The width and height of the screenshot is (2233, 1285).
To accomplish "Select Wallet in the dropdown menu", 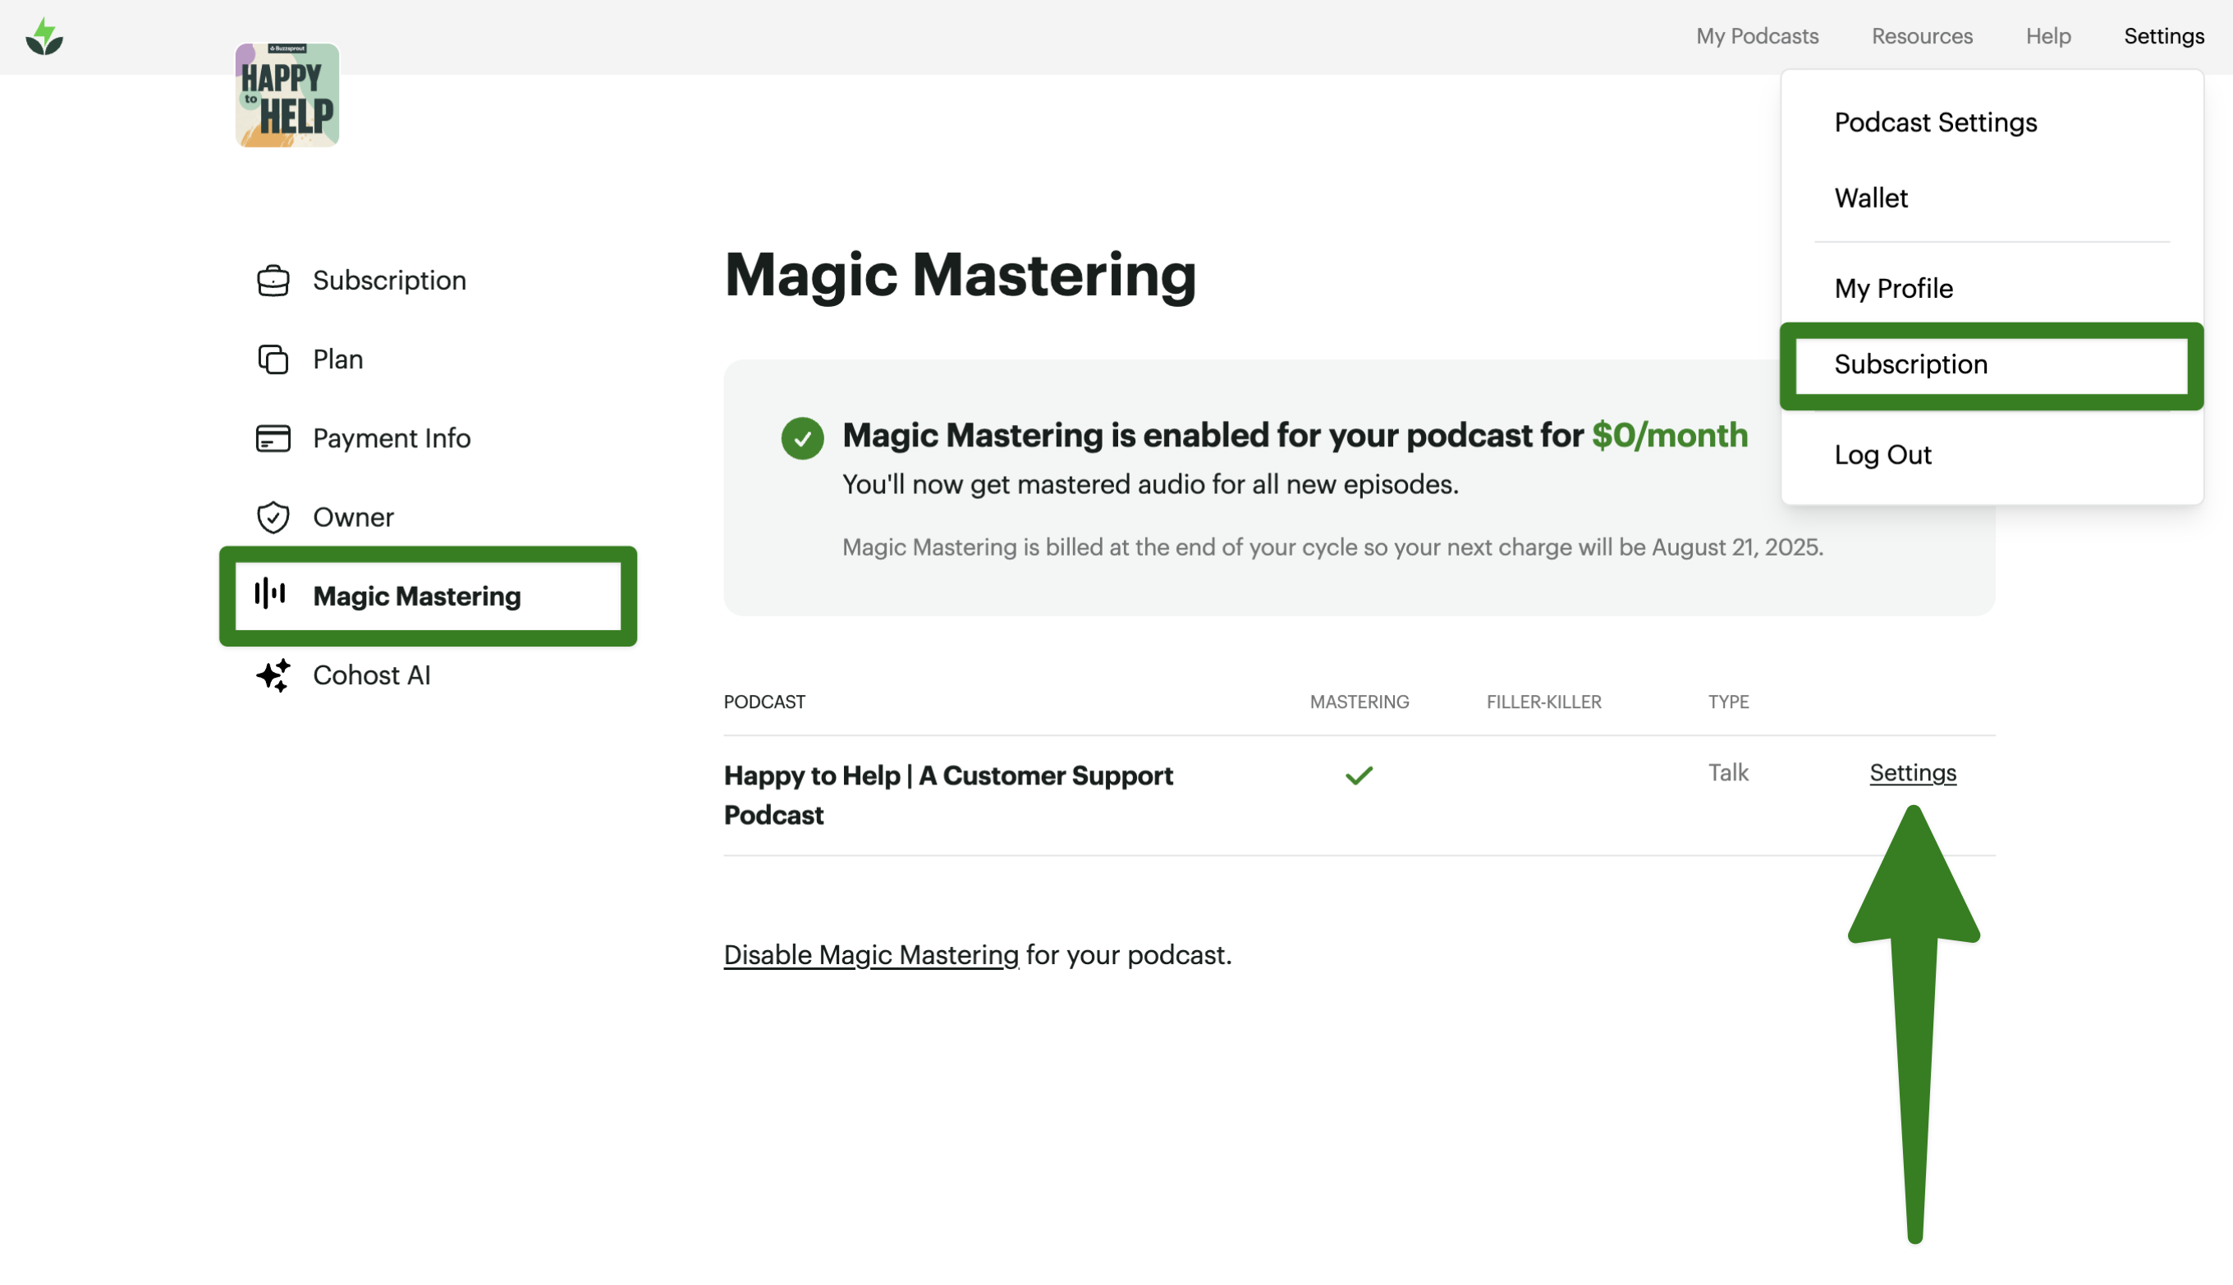I will tap(1870, 199).
